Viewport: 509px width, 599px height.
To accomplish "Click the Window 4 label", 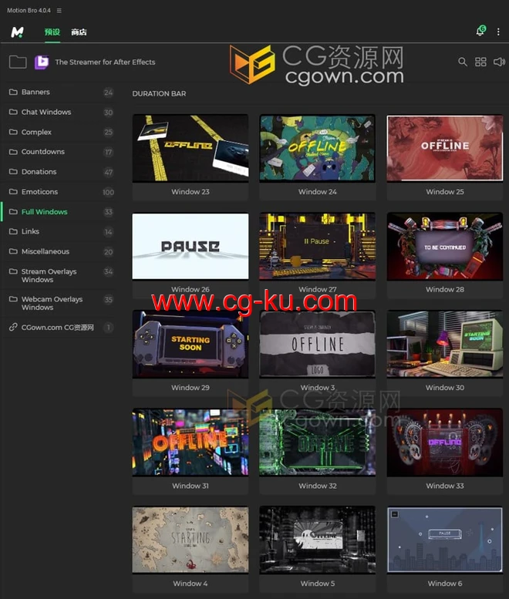I will pos(190,584).
